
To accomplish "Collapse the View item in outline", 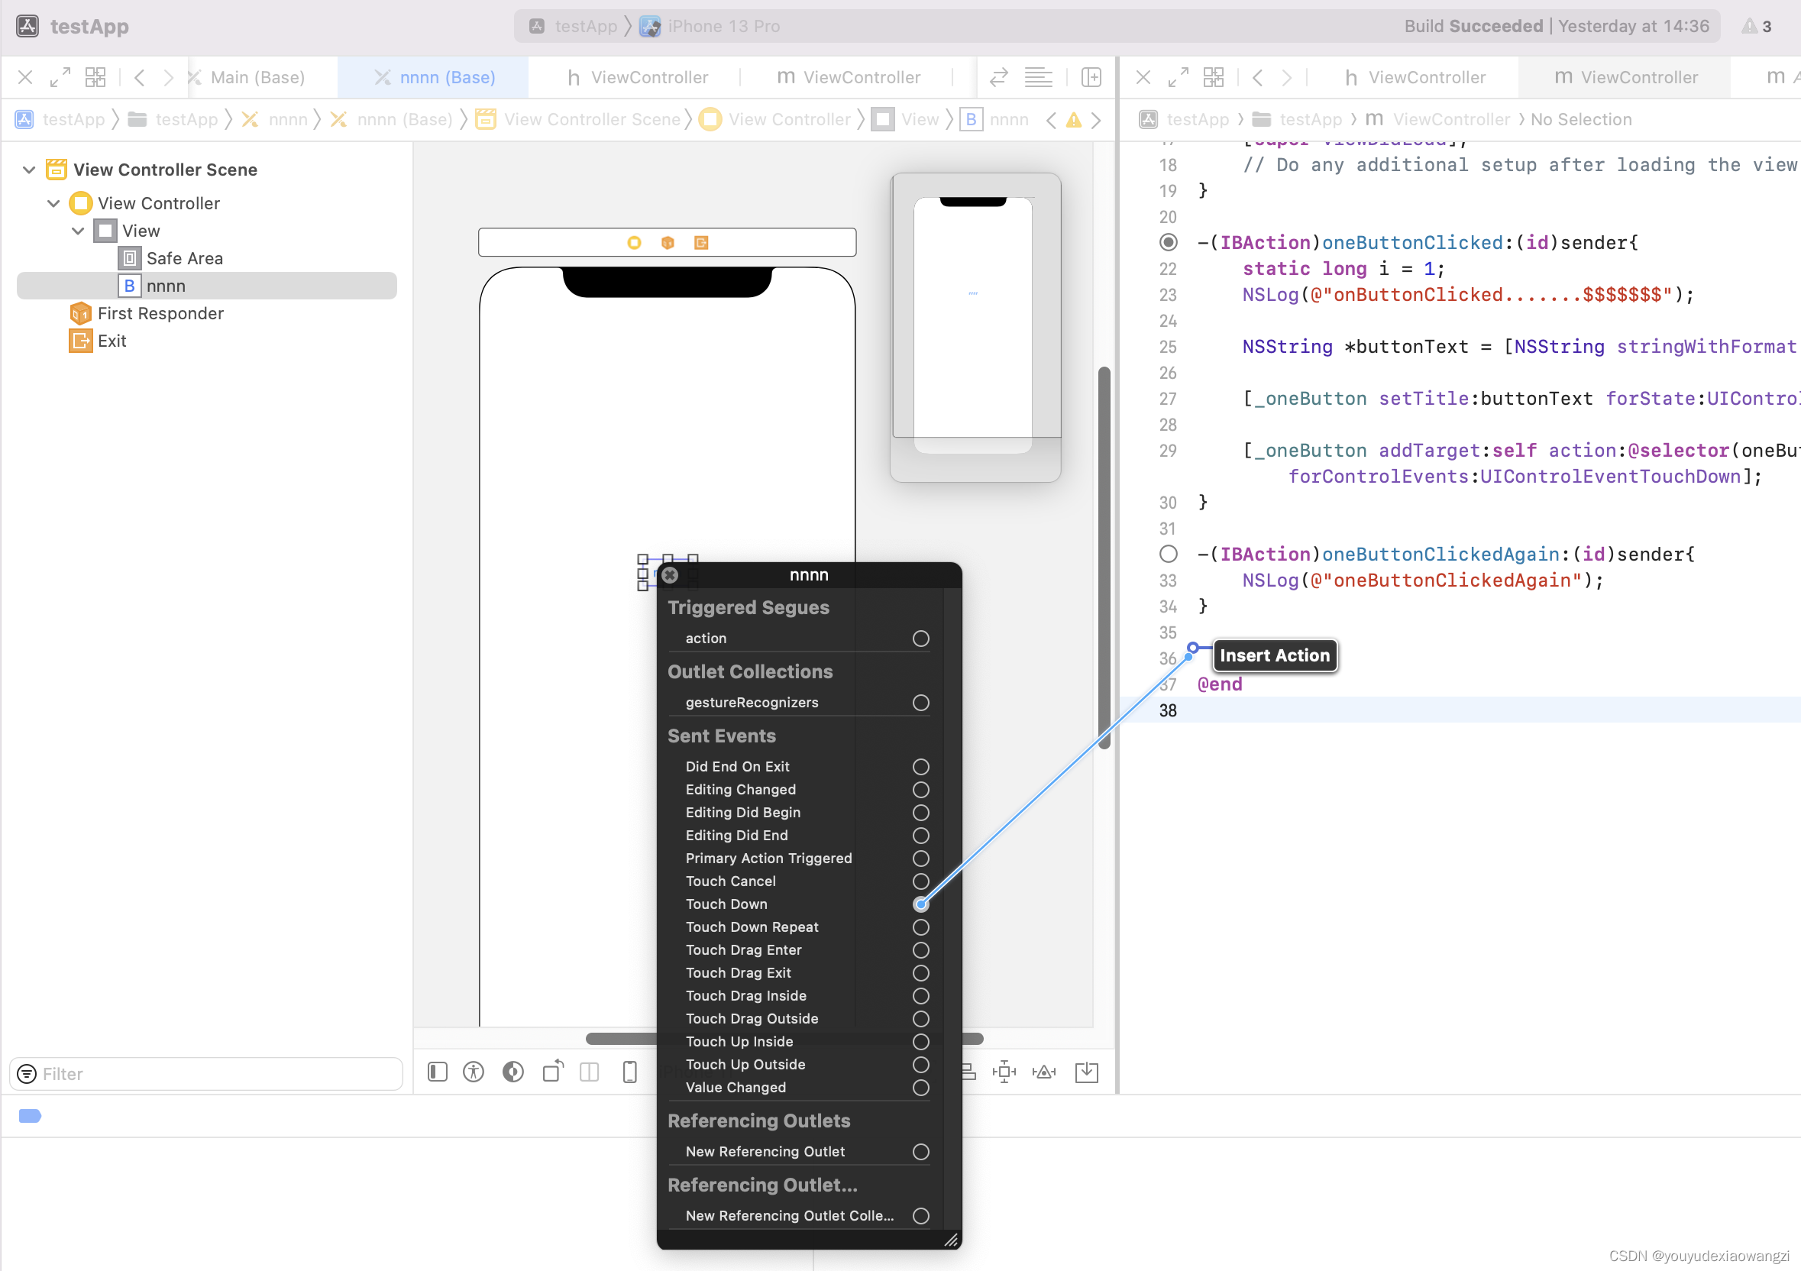I will (x=78, y=231).
